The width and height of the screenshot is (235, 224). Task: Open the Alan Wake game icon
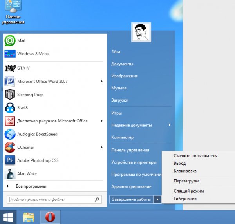10,174
